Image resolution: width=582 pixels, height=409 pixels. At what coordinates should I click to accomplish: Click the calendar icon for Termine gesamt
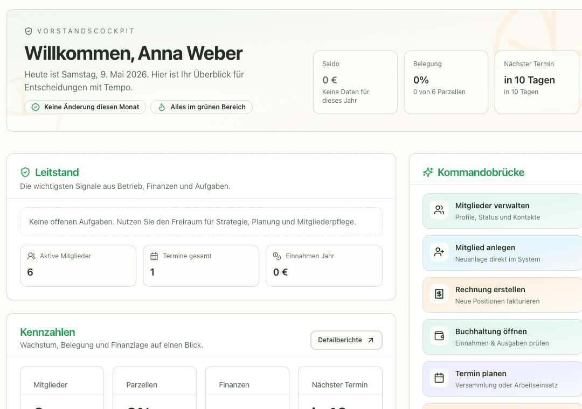tap(154, 256)
